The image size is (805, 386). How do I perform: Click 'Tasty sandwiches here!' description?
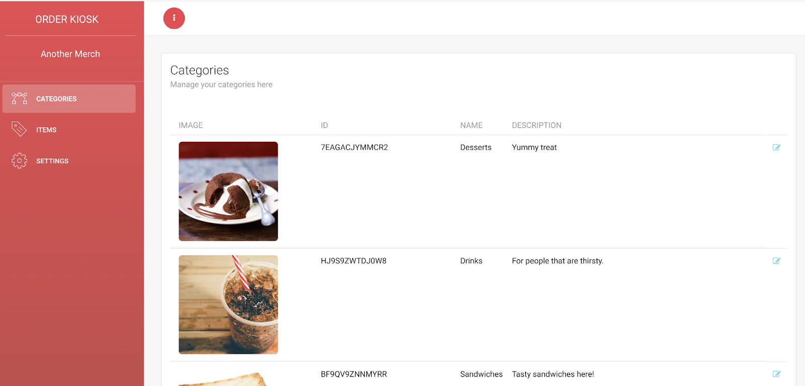pos(553,374)
